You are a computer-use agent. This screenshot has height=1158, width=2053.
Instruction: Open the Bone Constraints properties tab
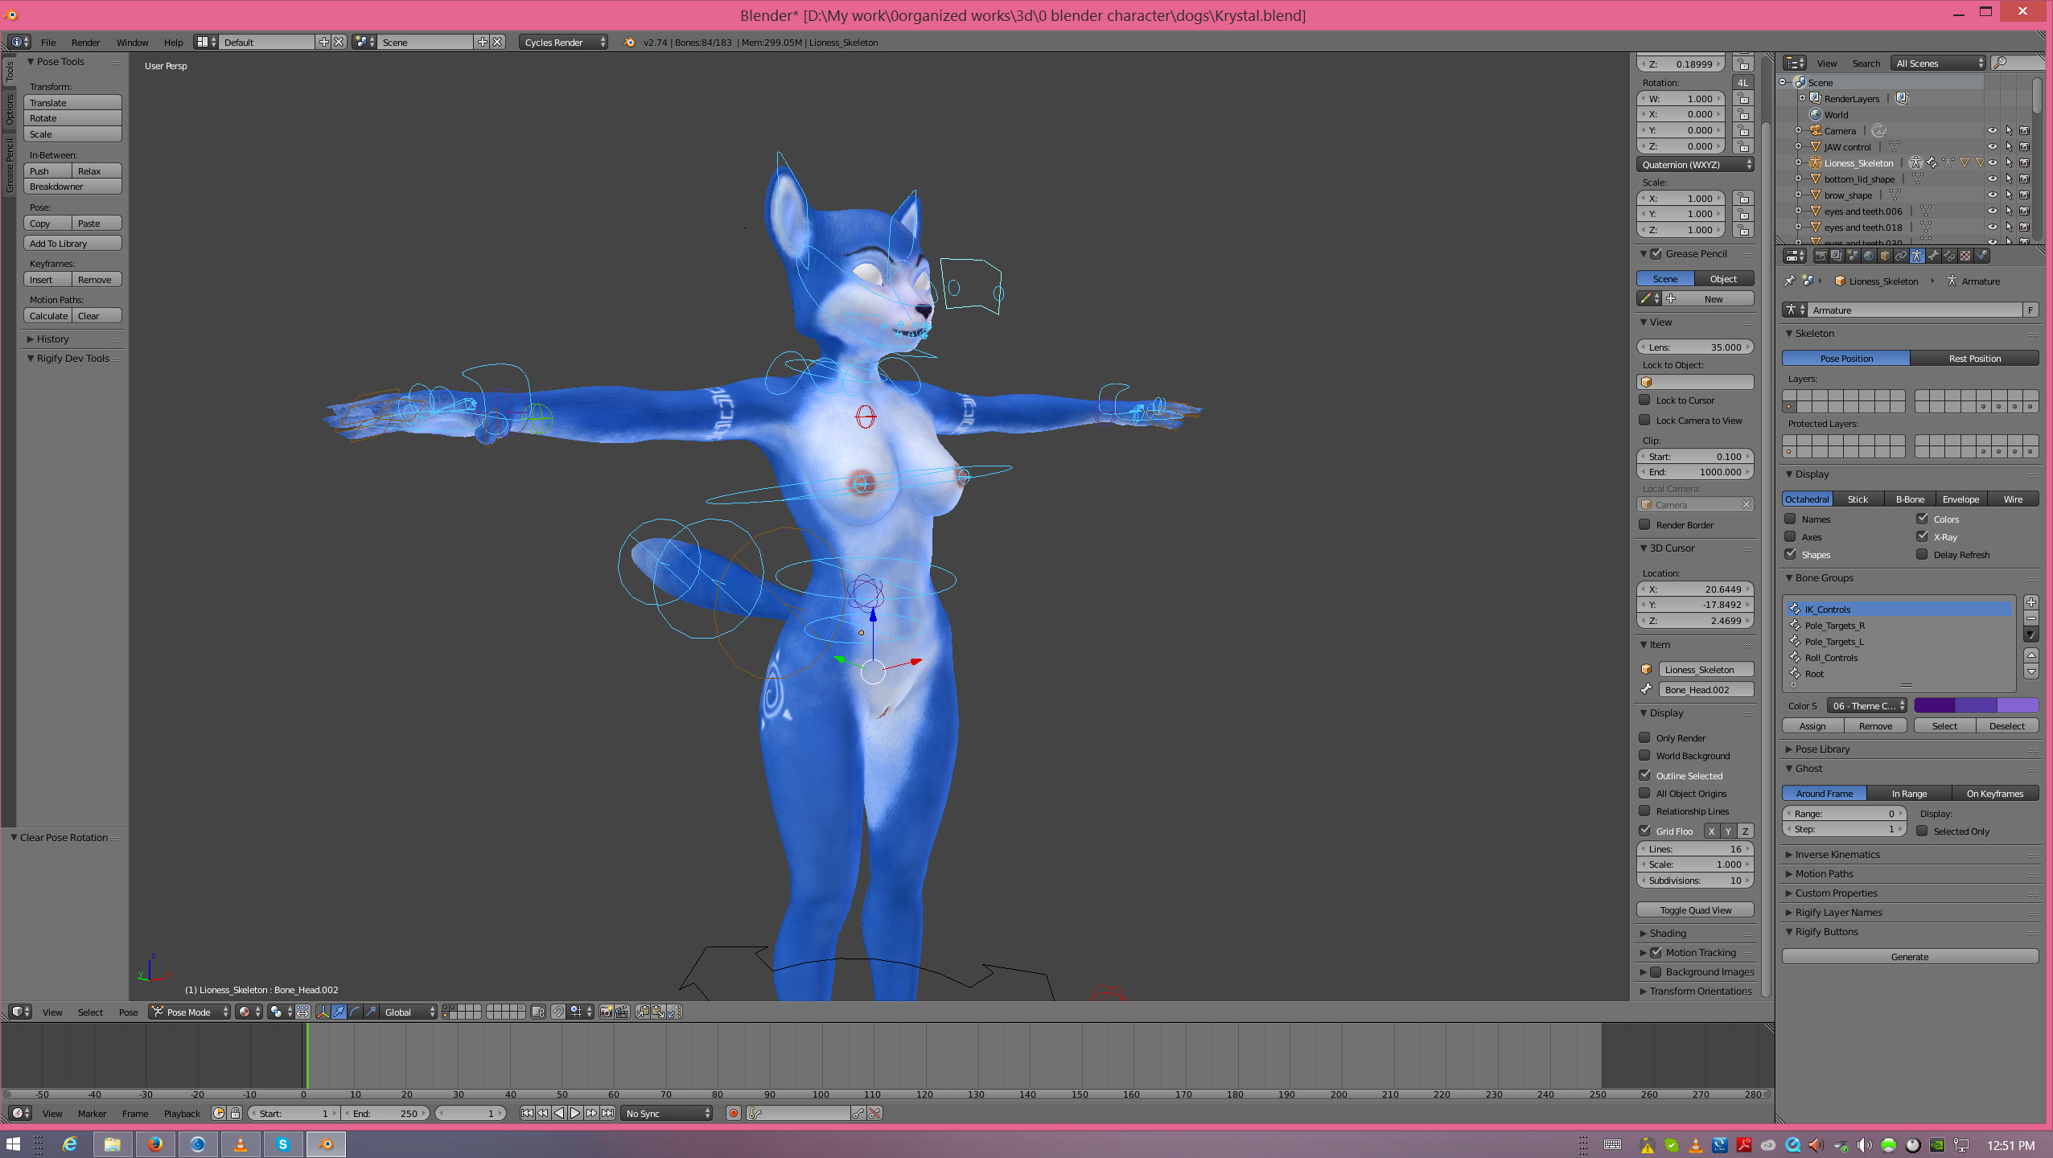(1949, 256)
